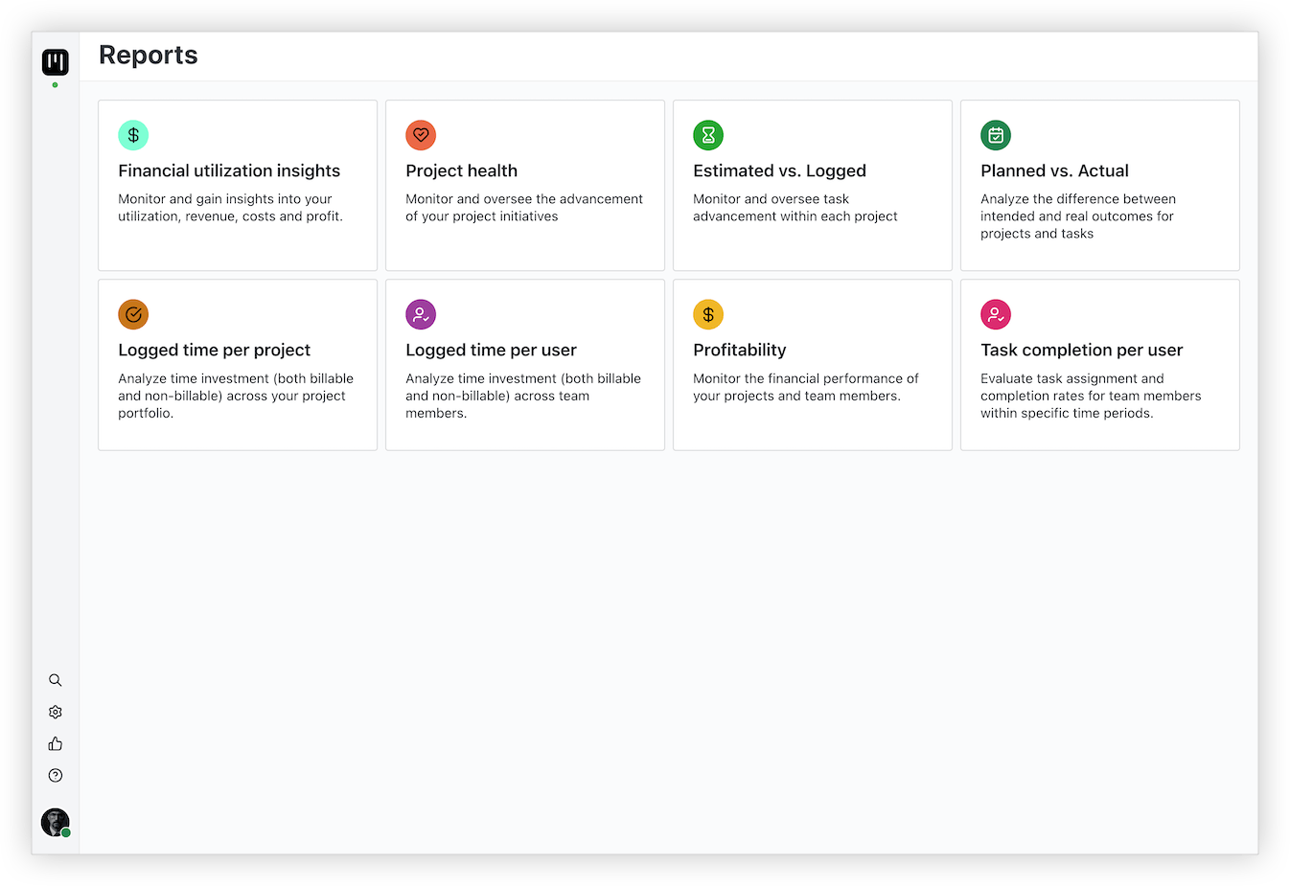Open the Task completion per user report
This screenshot has height=886, width=1290.
point(1081,351)
